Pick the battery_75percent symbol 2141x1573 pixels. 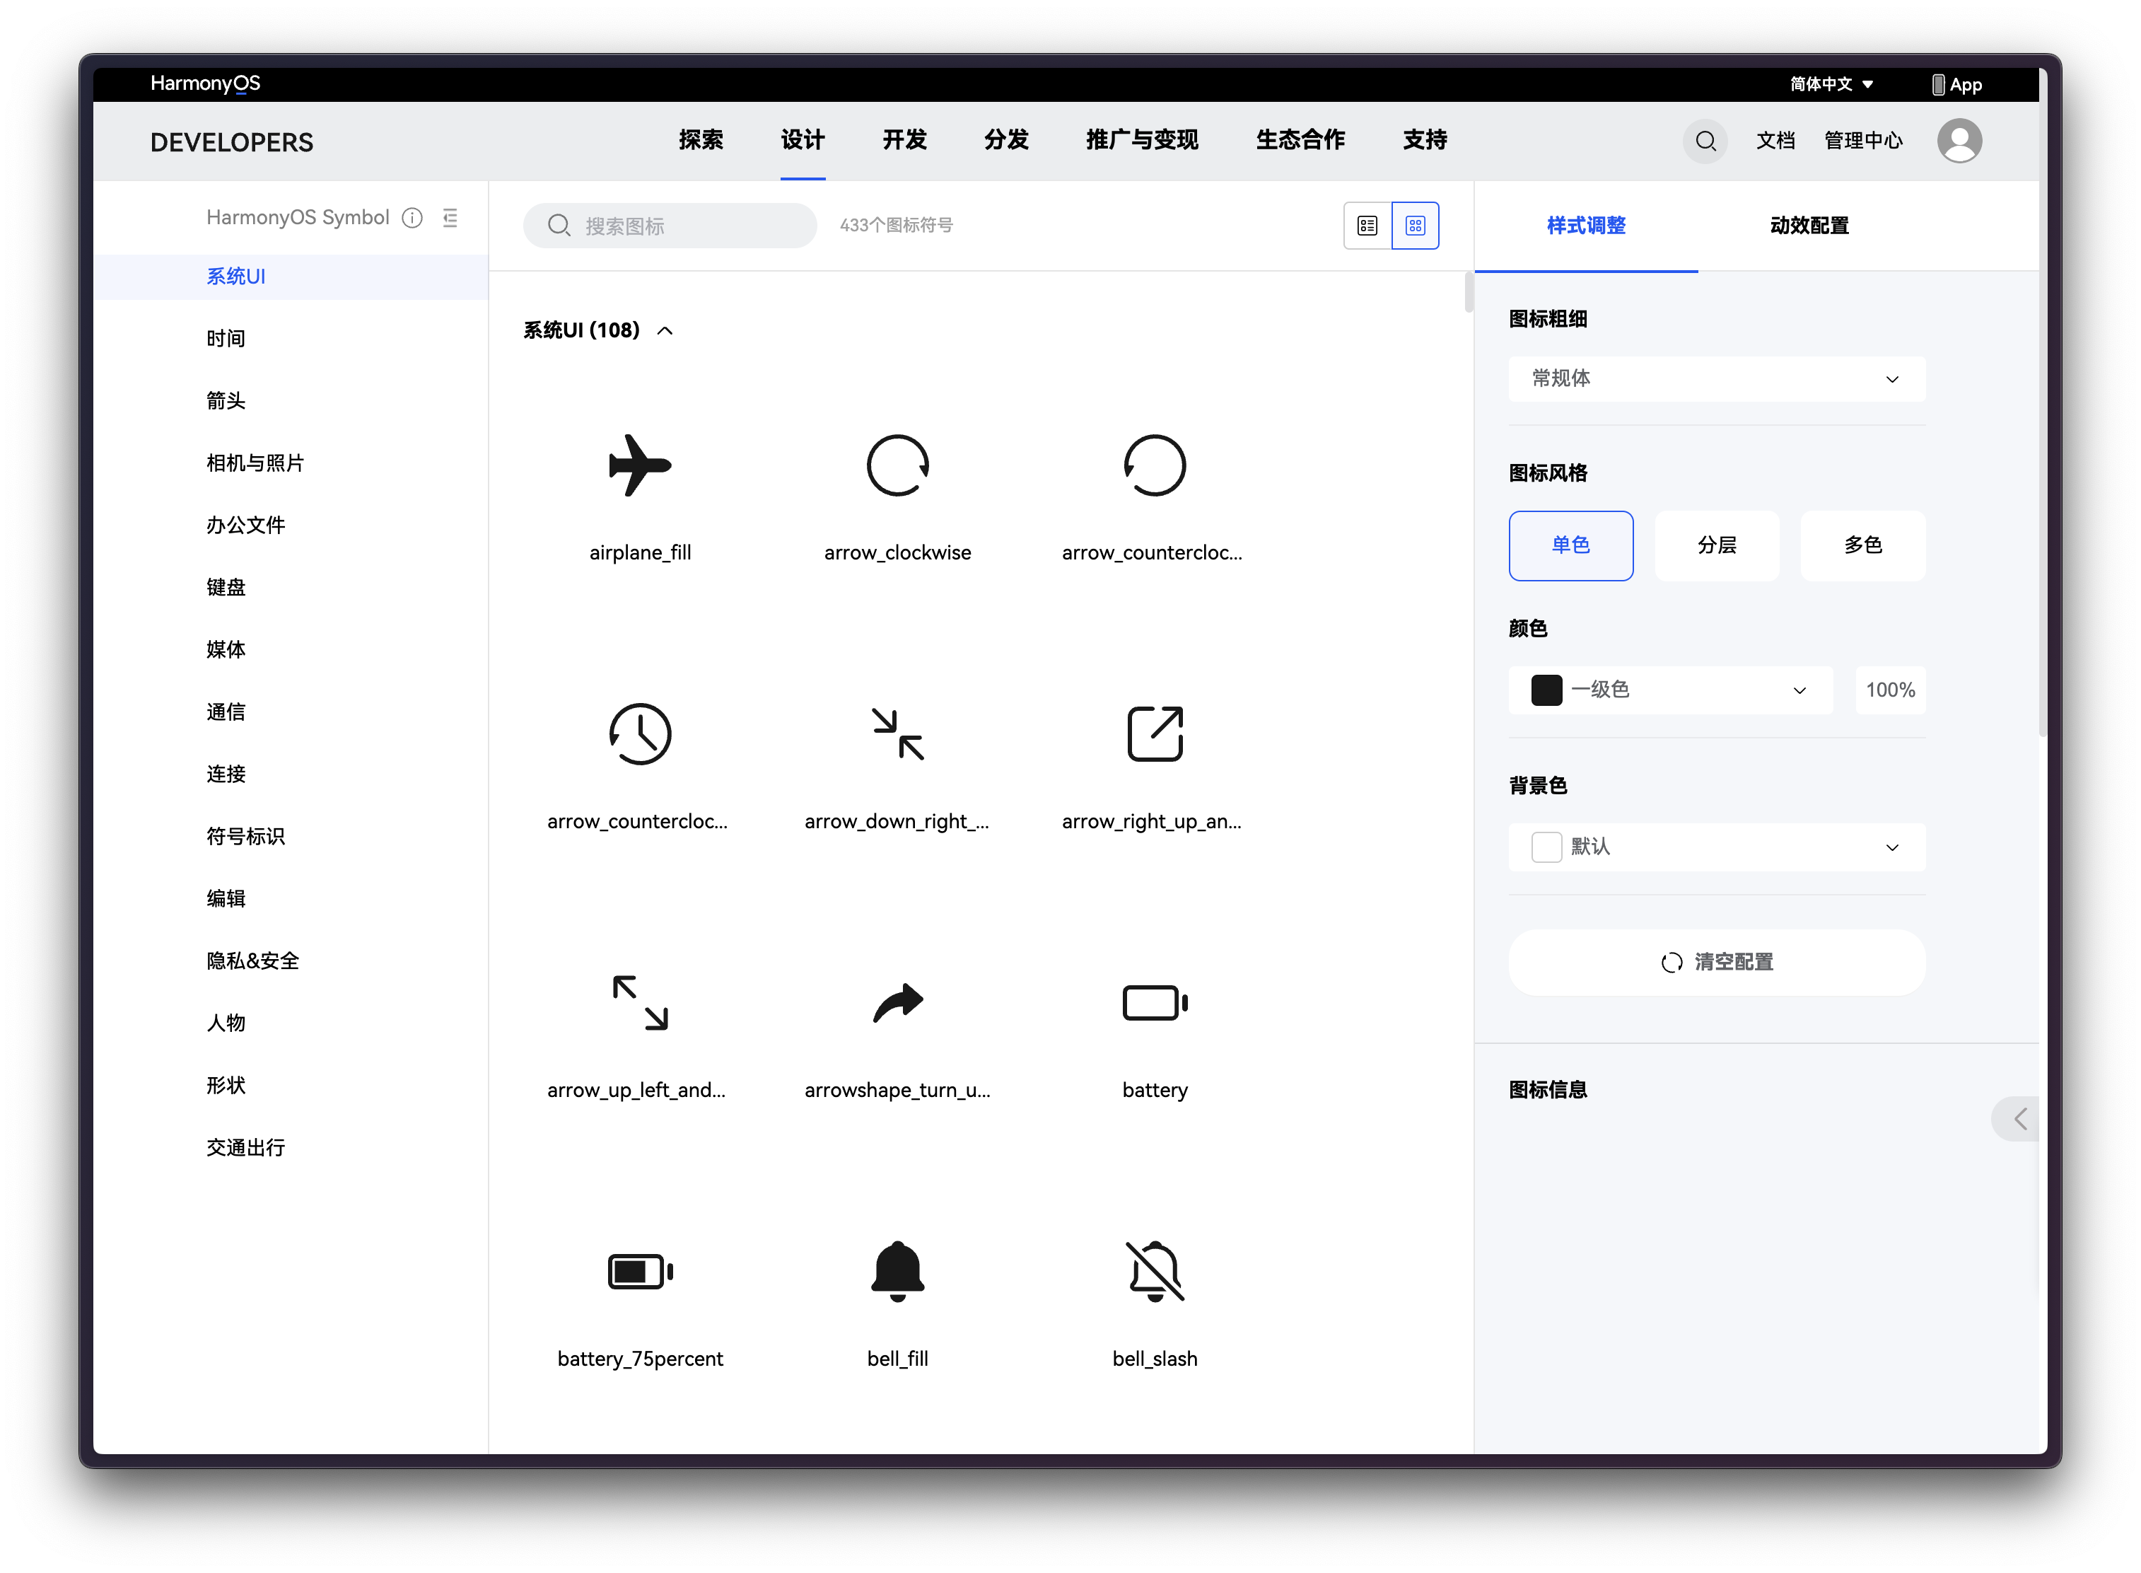(640, 1271)
